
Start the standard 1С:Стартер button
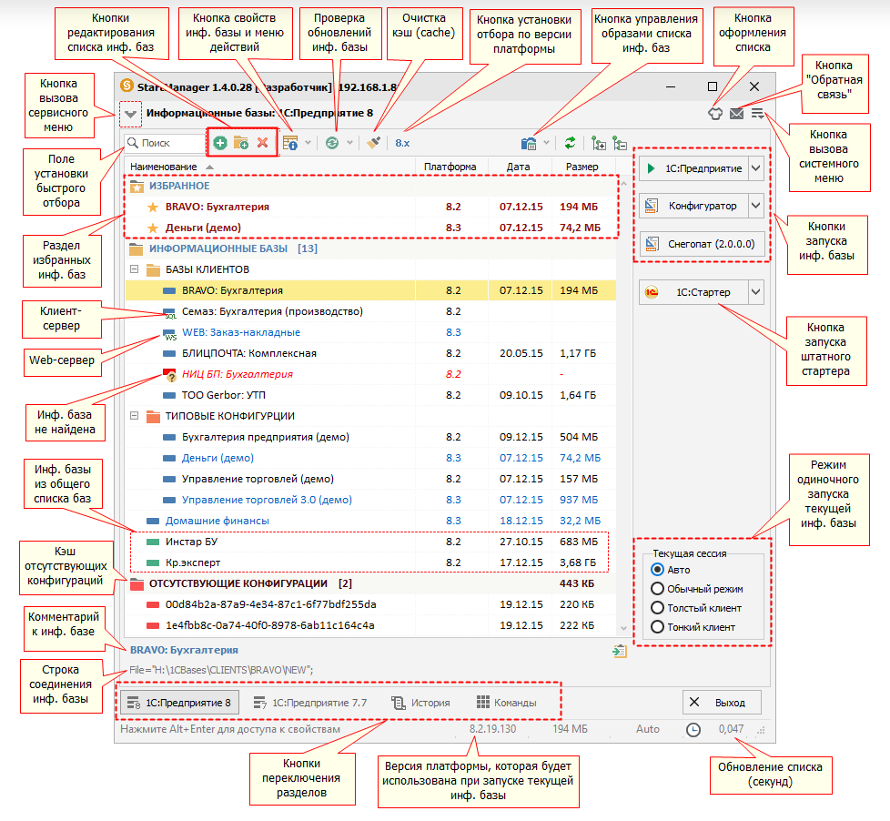pyautogui.click(x=693, y=292)
